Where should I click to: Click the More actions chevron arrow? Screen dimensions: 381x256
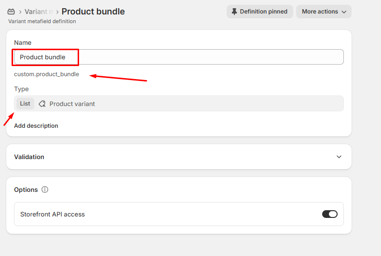point(344,12)
